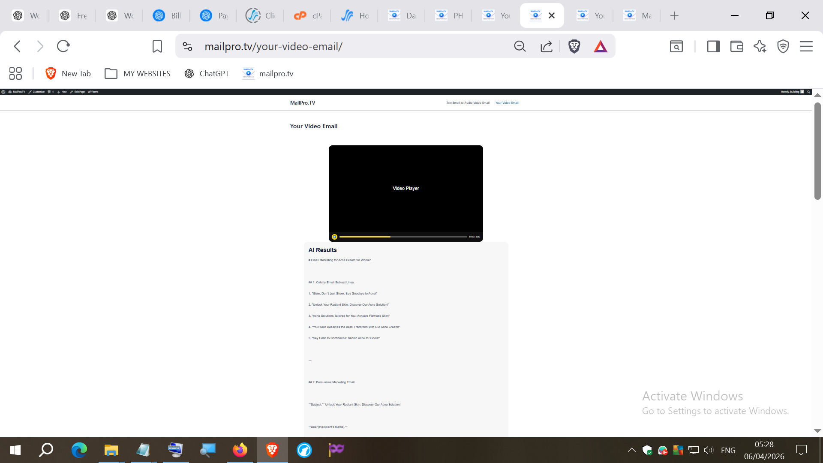Toggle the browser sidebar panel
The height and width of the screenshot is (463, 823).
tap(713, 46)
